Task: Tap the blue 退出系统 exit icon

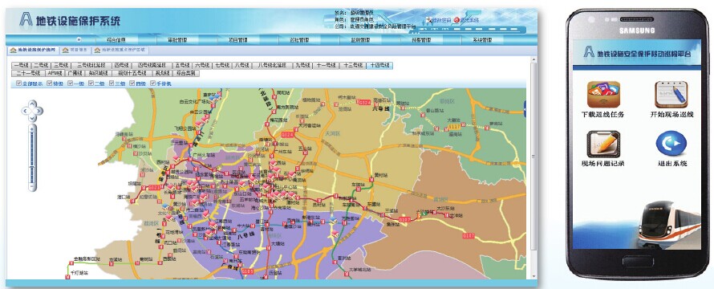Action: tap(671, 144)
